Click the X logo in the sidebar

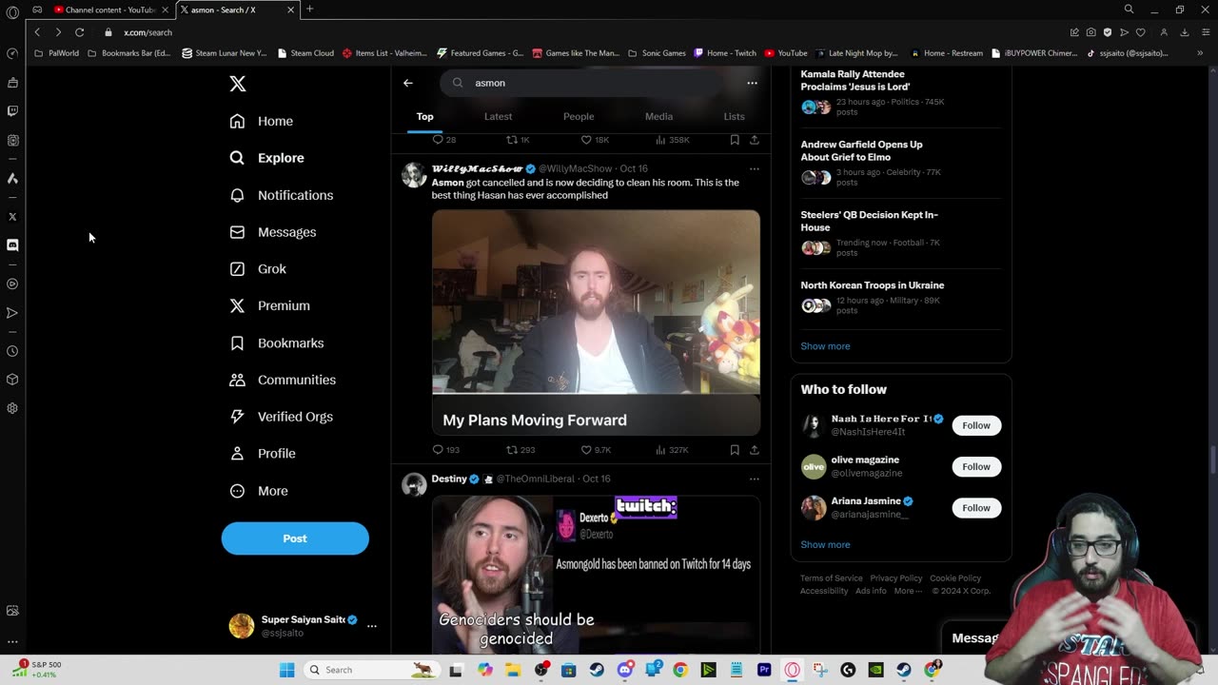coord(238,84)
